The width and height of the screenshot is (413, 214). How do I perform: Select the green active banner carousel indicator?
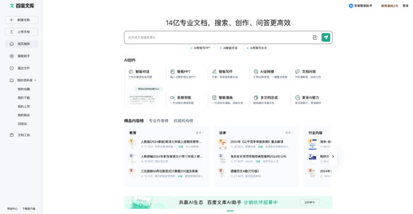pyautogui.click(x=230, y=211)
